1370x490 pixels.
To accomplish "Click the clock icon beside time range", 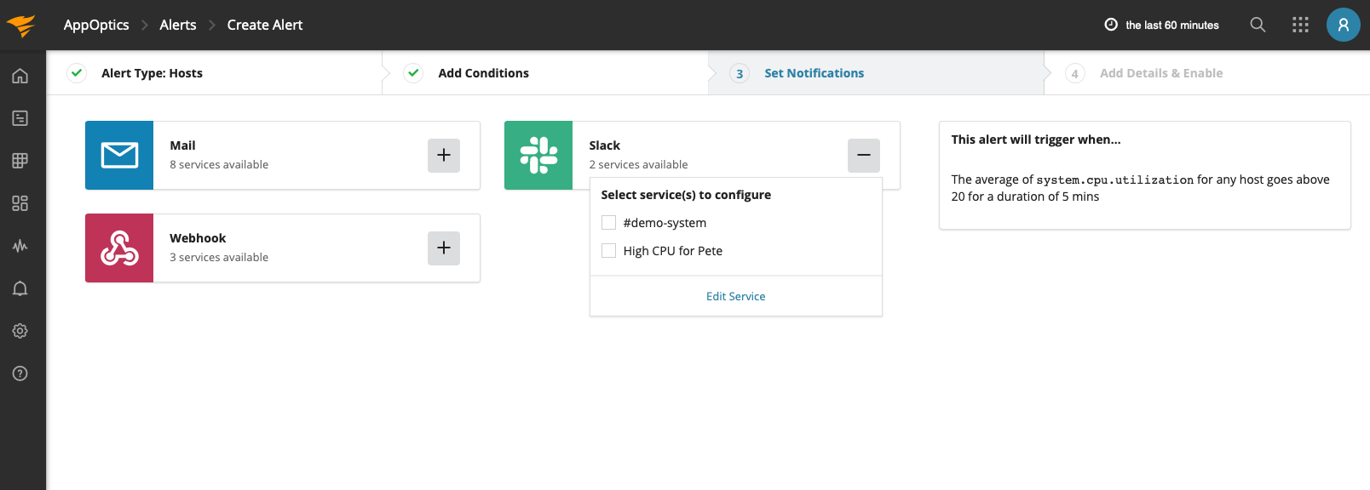I will pyautogui.click(x=1111, y=25).
